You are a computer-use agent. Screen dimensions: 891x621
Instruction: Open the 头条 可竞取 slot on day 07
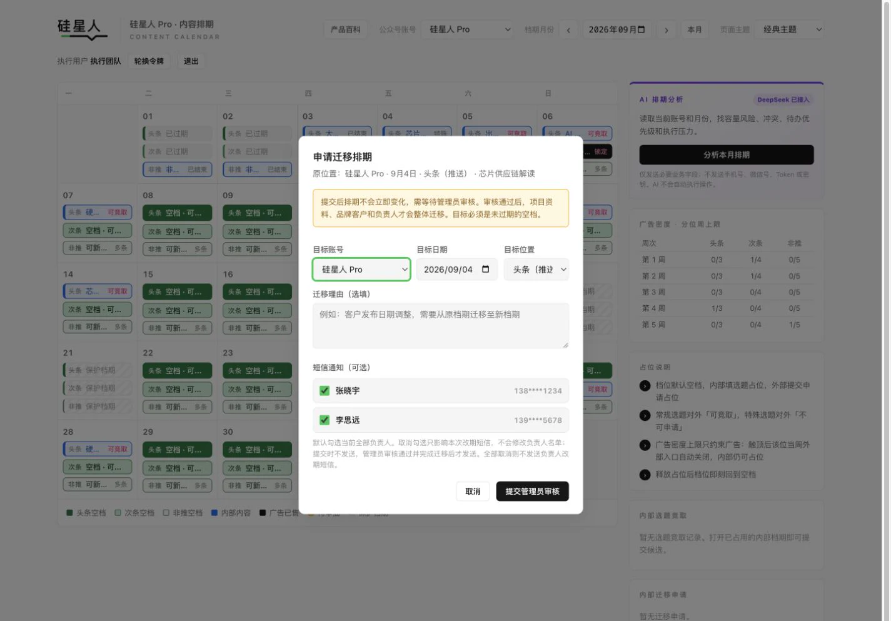click(98, 213)
